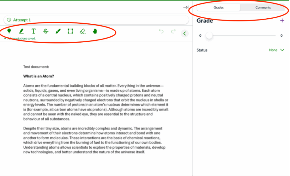Collapse the annotation toolbar with chevron

tap(185, 34)
